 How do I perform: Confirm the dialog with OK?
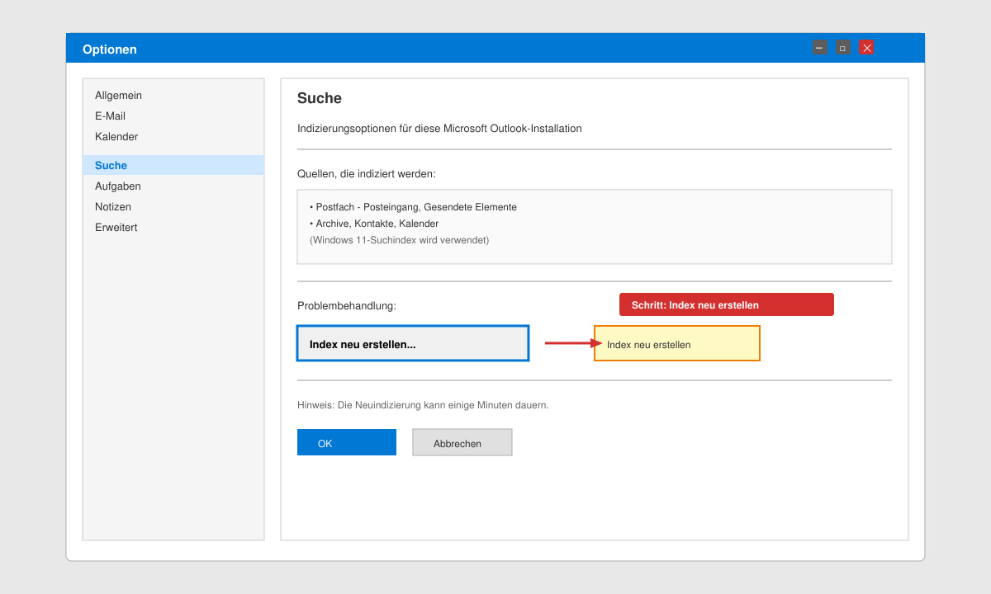347,442
